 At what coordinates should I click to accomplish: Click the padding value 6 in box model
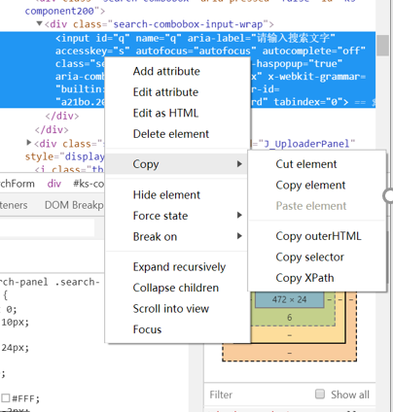point(290,318)
